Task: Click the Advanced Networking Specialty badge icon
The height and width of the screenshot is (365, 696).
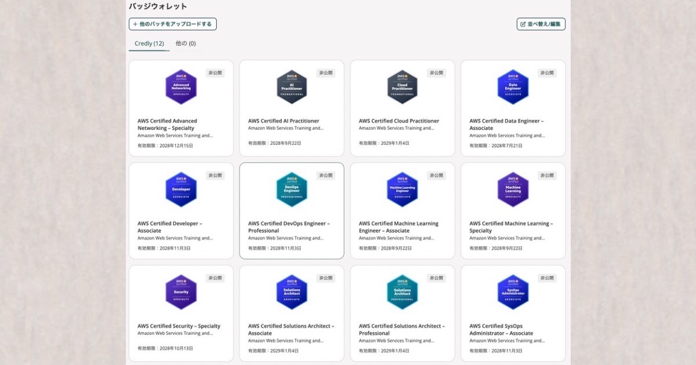Action: click(181, 87)
